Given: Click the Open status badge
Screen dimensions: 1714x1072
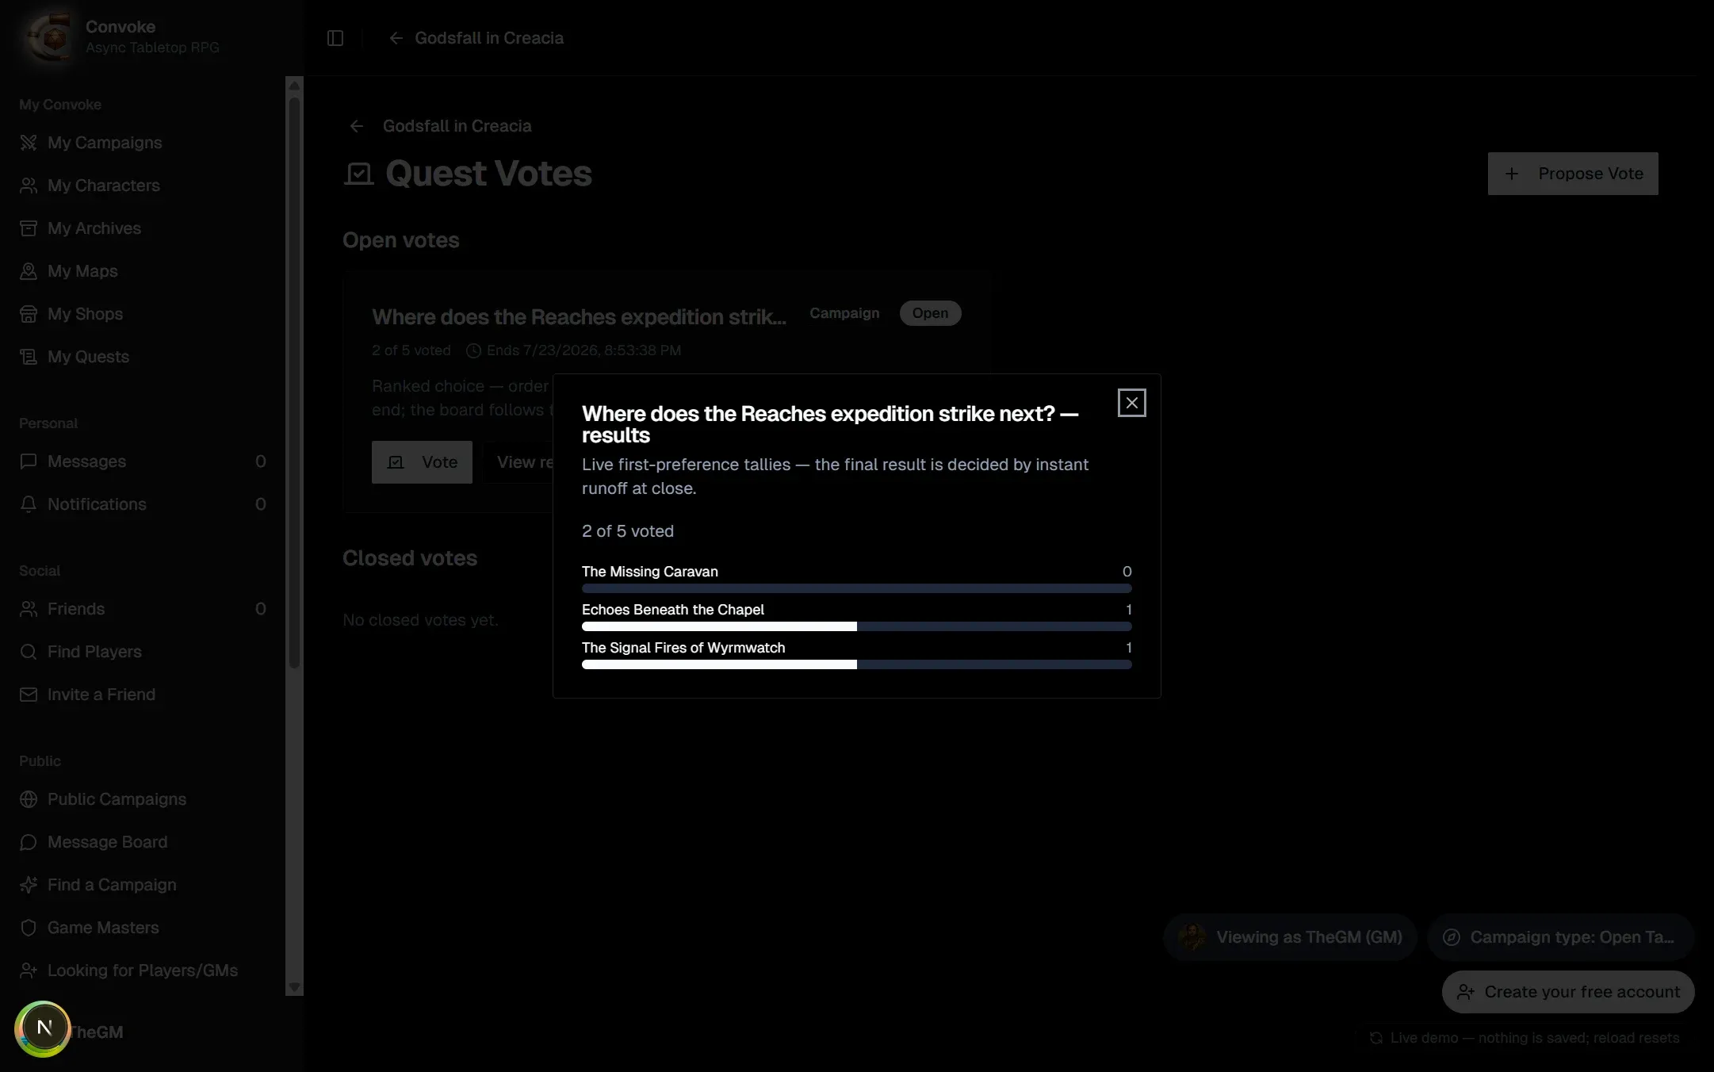Looking at the screenshot, I should 930,313.
